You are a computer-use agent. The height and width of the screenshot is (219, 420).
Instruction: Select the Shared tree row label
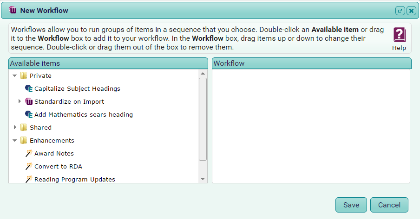point(40,127)
